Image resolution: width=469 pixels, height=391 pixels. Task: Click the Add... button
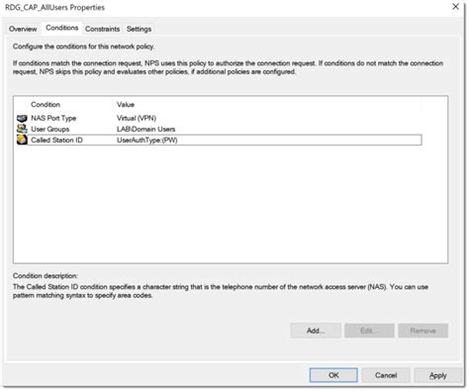coord(316,331)
